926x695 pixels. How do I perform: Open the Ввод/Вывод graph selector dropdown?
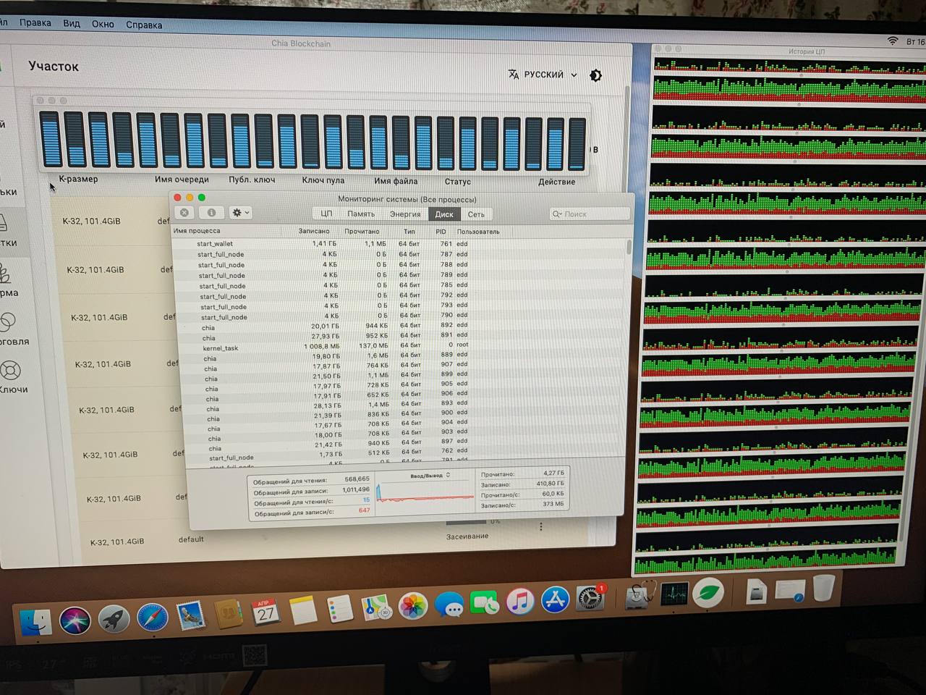(430, 476)
